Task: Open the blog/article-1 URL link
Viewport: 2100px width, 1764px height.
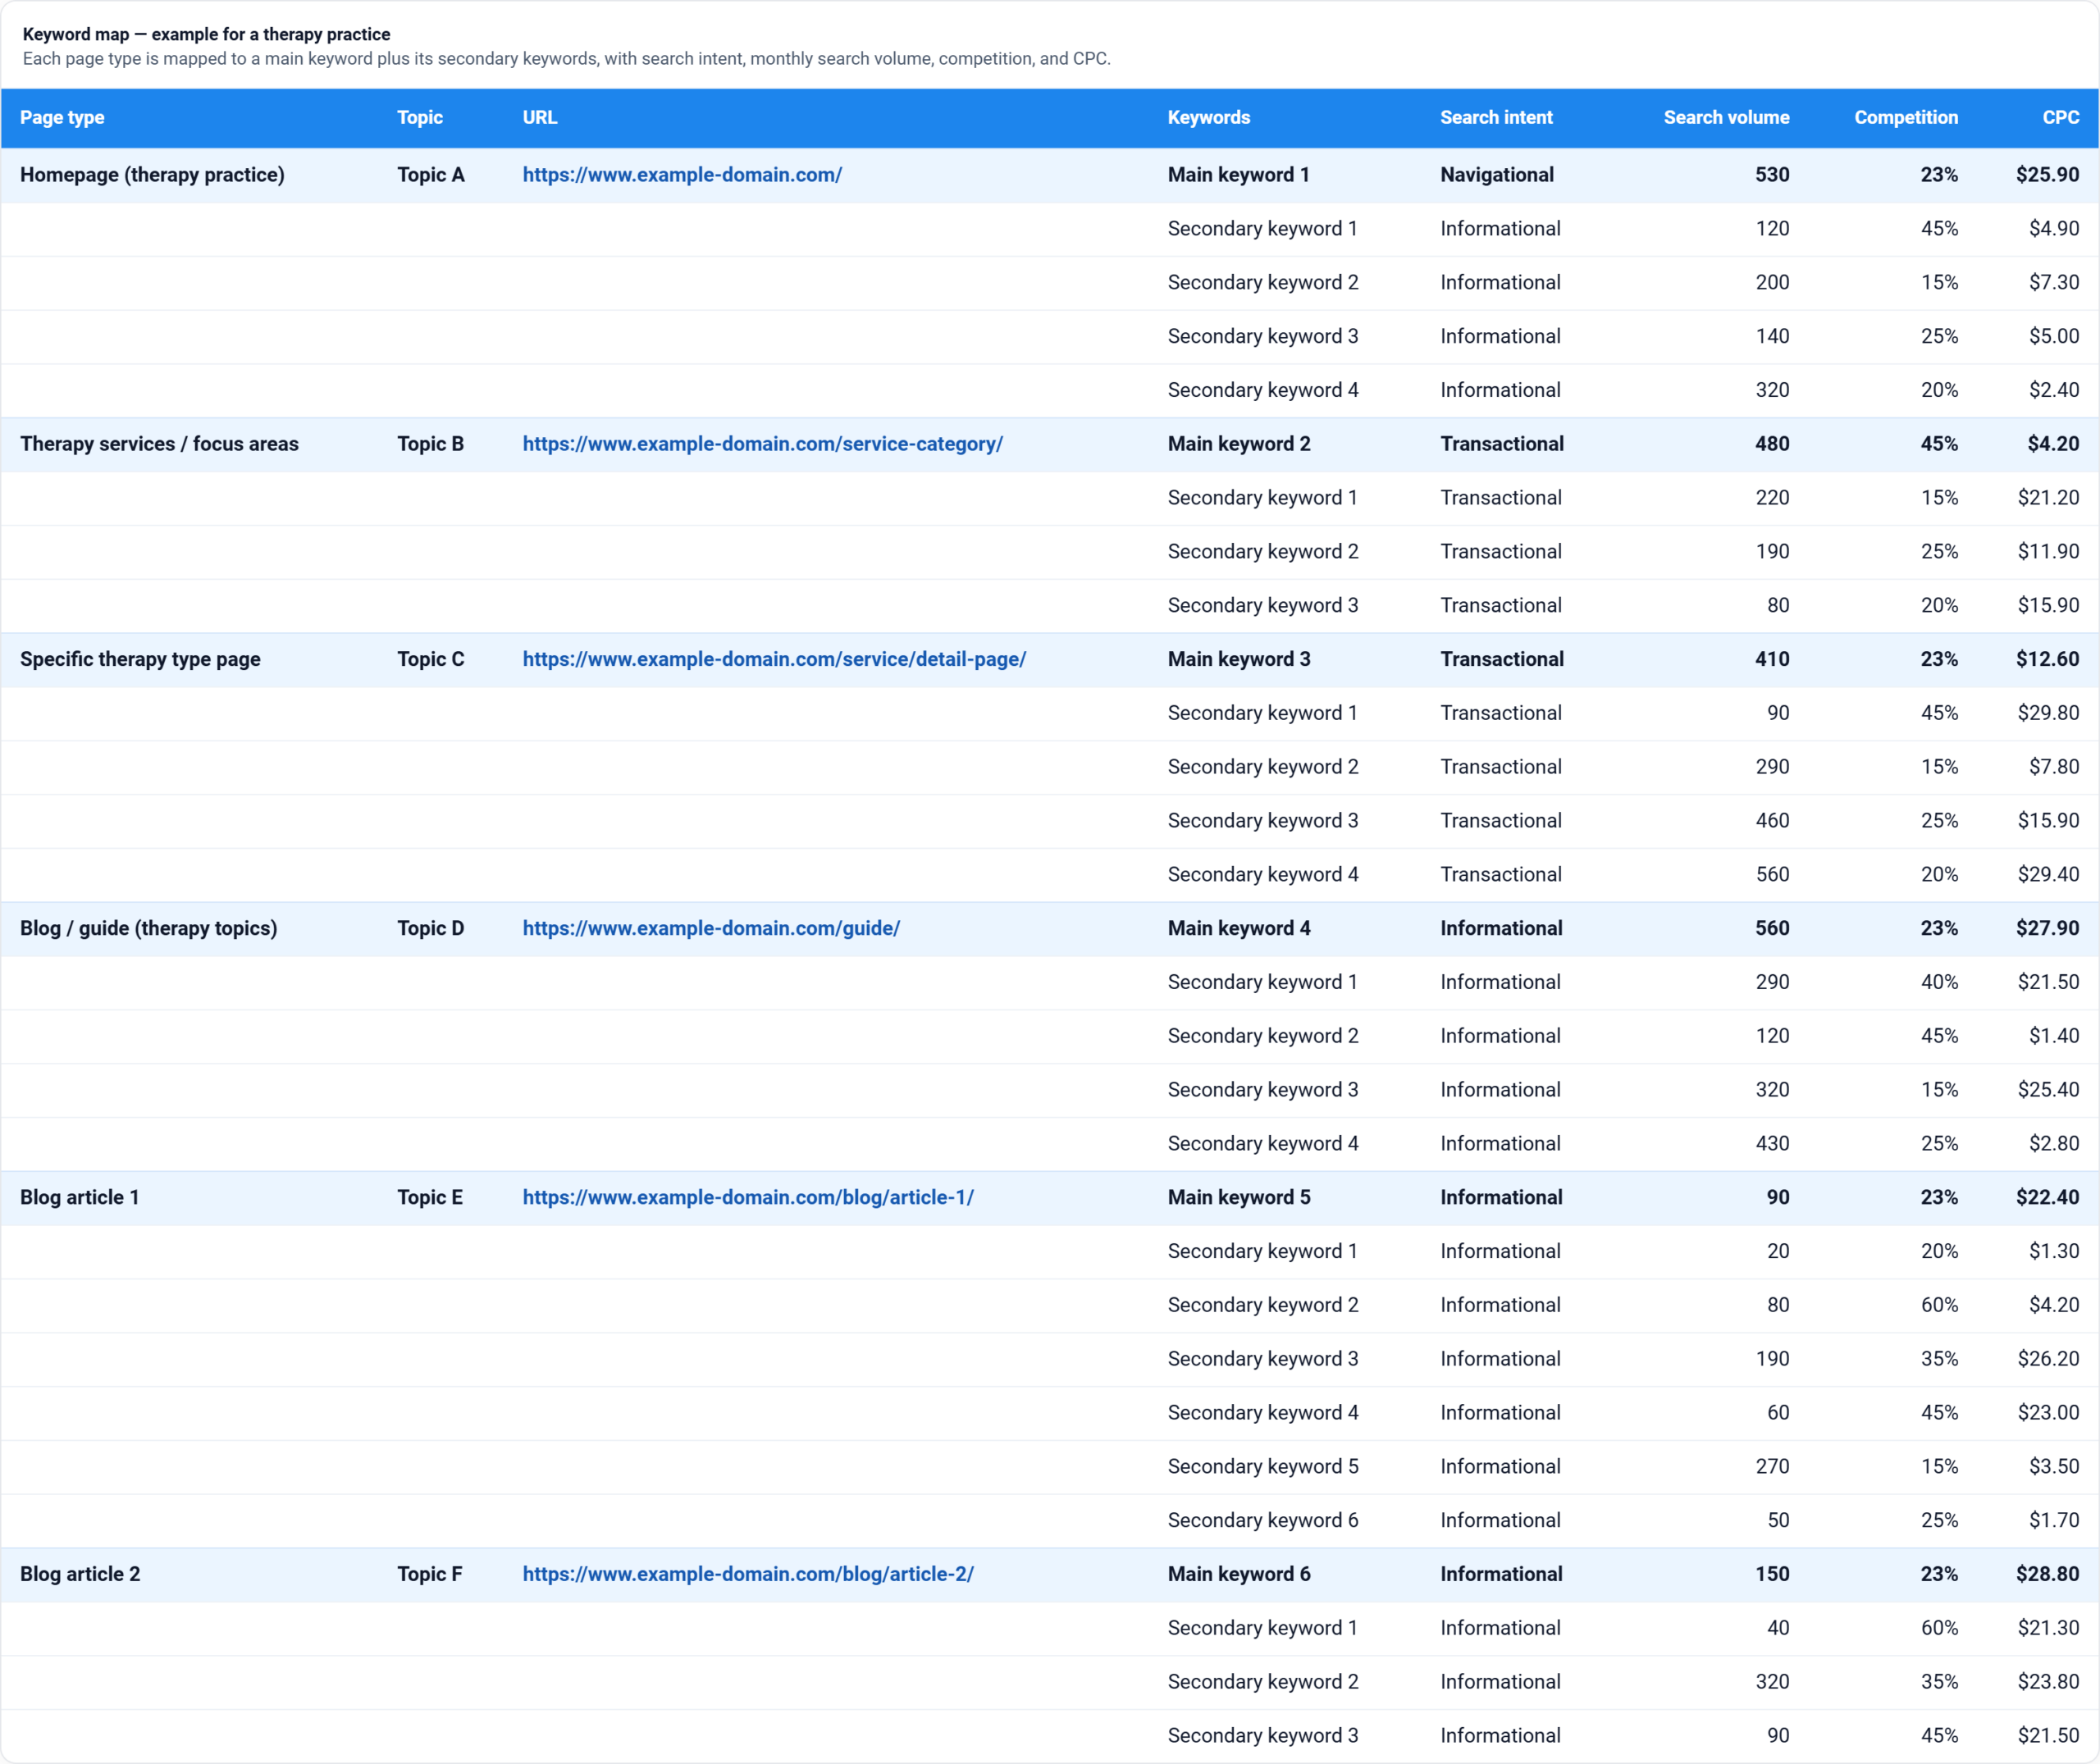Action: click(748, 1197)
